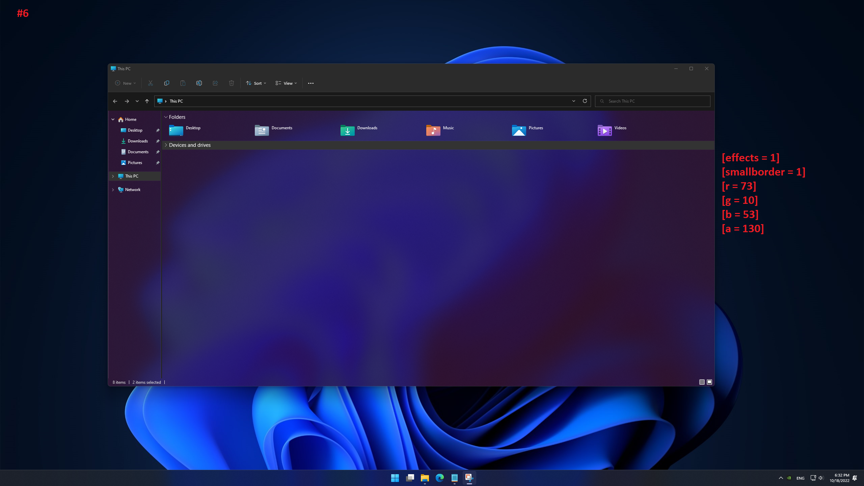Go up one folder level arrow

coord(147,101)
